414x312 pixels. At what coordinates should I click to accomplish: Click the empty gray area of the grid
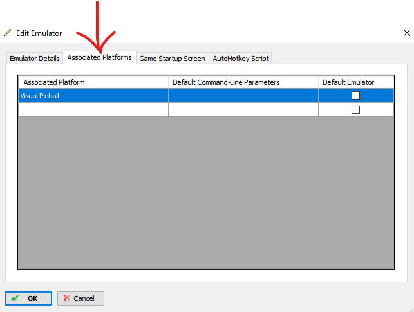tap(205, 193)
